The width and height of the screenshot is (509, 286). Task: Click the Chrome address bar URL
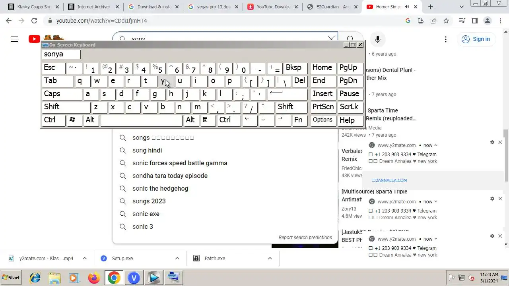[101, 21]
